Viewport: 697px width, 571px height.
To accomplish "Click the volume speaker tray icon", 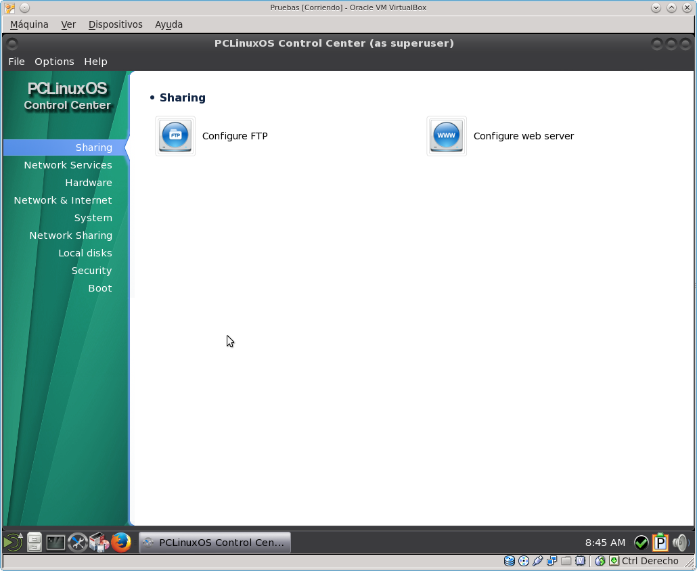I will click(680, 542).
